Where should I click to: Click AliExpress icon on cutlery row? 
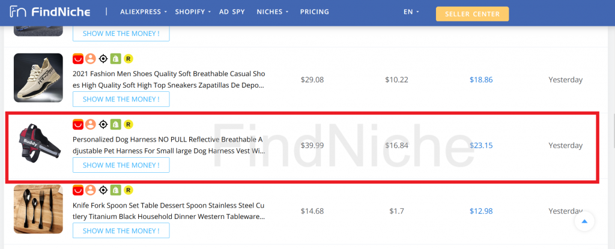click(x=78, y=191)
